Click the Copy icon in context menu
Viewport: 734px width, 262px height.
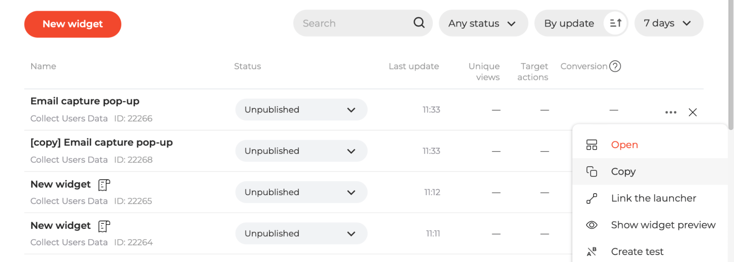592,172
